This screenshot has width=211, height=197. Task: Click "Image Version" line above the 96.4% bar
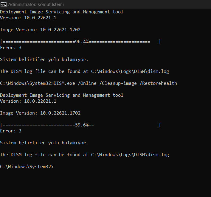tap(40, 30)
